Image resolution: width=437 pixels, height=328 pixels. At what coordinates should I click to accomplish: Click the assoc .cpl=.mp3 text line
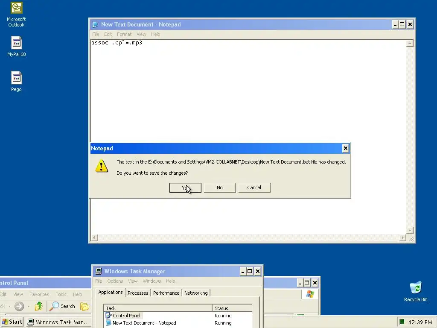tap(117, 43)
